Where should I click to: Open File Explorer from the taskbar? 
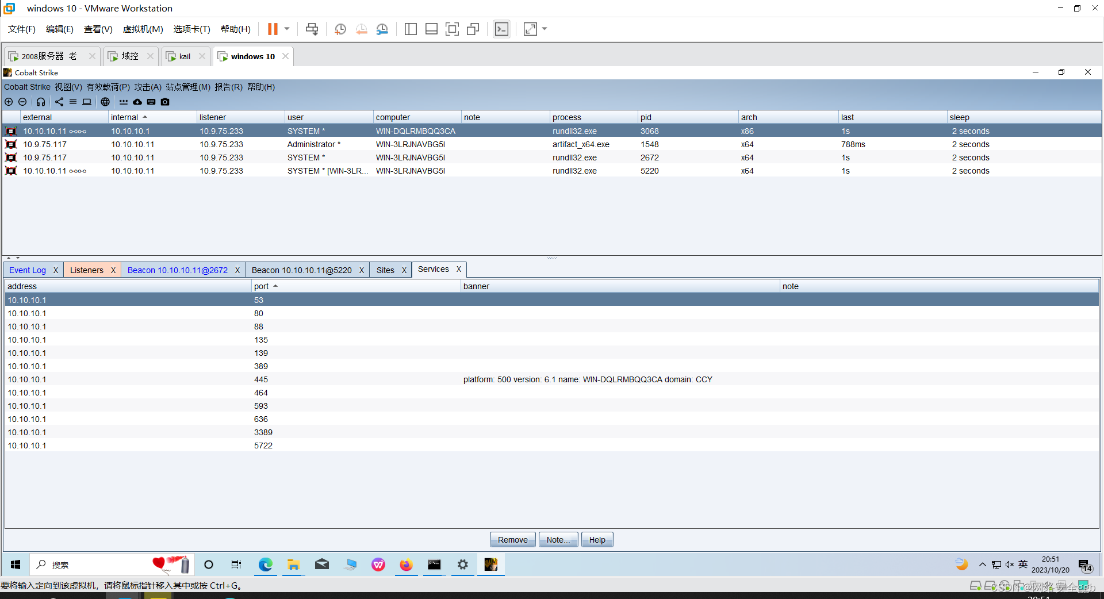(293, 565)
